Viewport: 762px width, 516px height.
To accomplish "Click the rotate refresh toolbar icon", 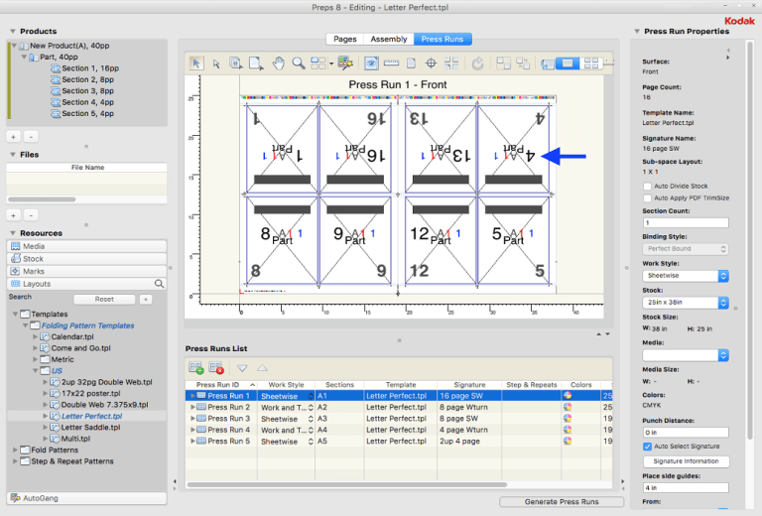I will click(x=478, y=64).
